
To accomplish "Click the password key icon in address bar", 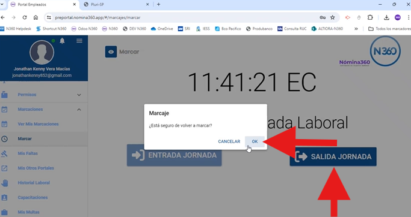I will pyautogui.click(x=323, y=17).
